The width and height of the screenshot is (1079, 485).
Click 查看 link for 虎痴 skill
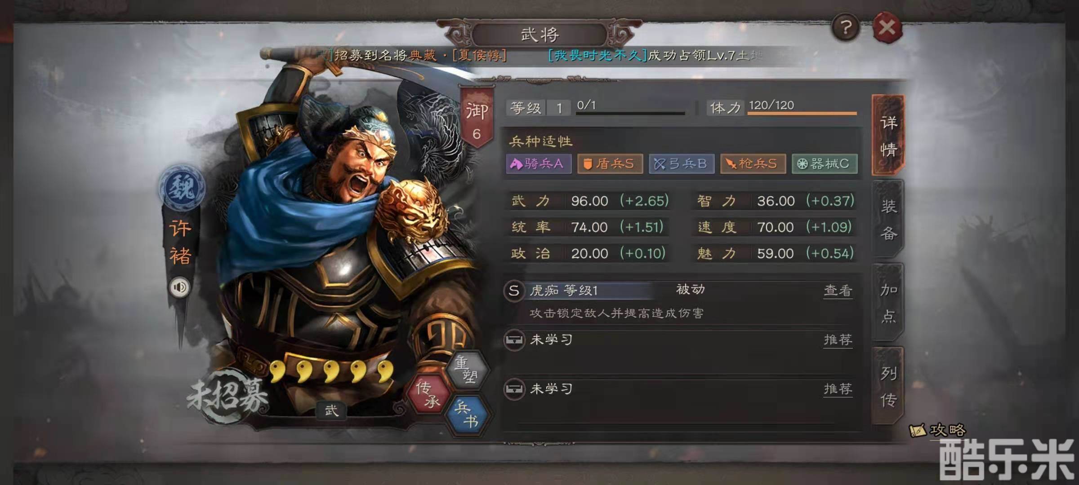pos(838,291)
